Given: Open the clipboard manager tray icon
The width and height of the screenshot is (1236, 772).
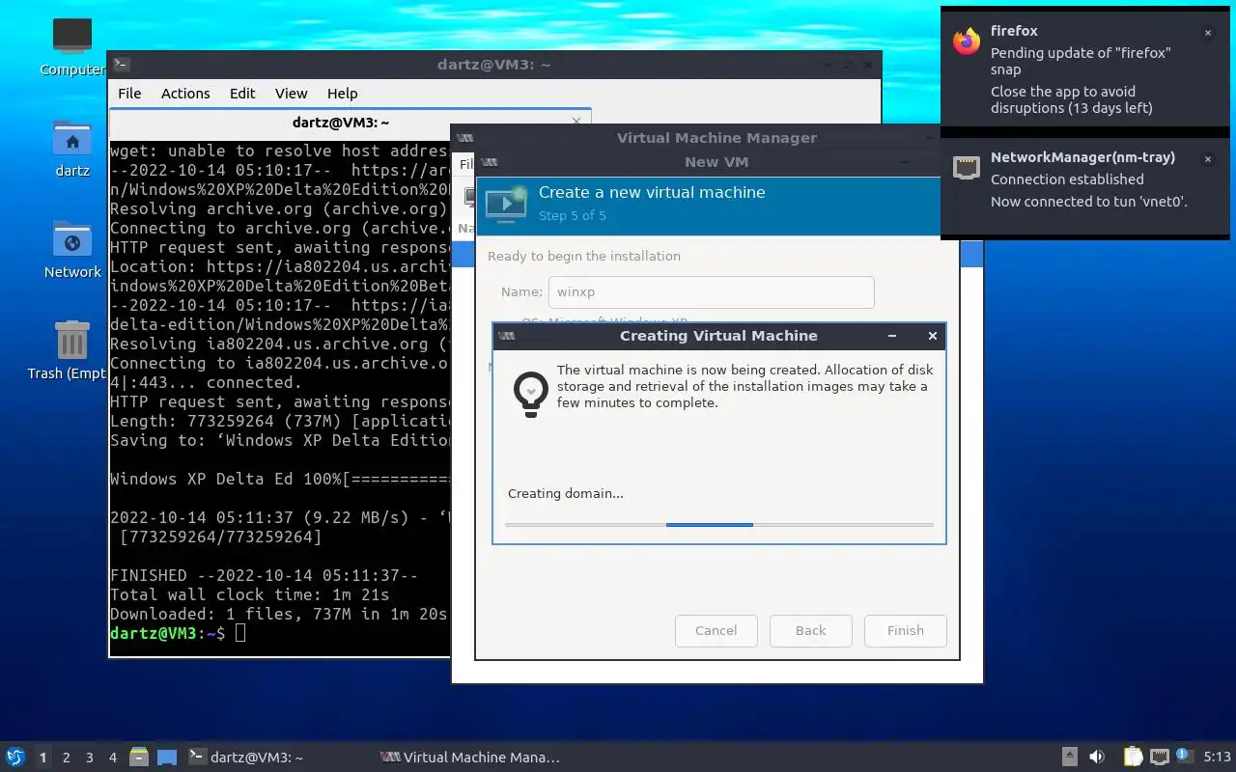Looking at the screenshot, I should [x=1134, y=757].
